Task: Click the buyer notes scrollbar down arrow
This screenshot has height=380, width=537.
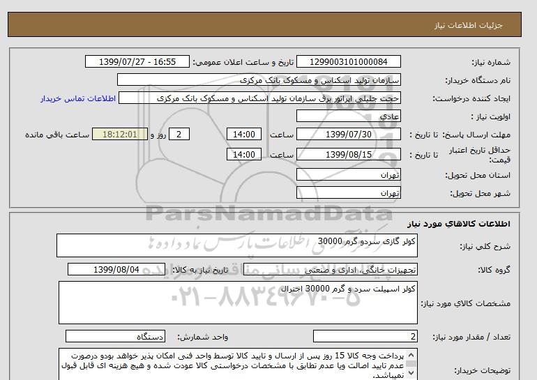Action: click(411, 373)
